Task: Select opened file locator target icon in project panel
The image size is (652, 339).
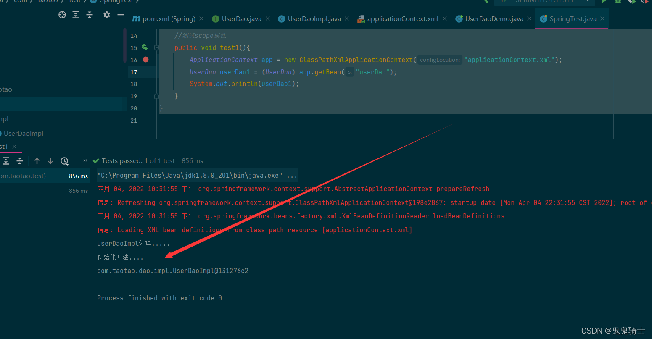Action: [62, 15]
